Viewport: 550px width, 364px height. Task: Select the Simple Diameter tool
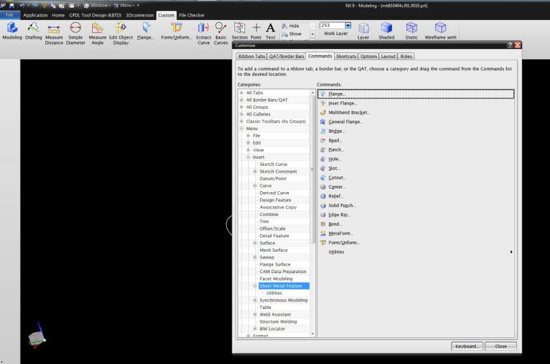pos(76,33)
